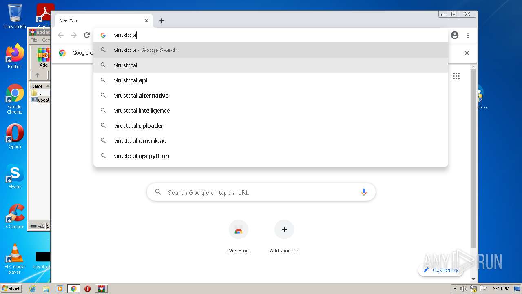Click WinRAR up-one-level arrow

click(x=38, y=75)
